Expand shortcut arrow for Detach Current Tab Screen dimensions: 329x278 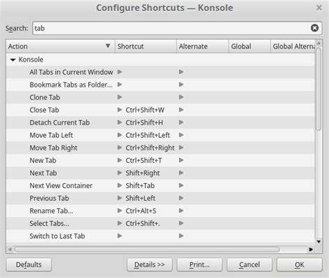pos(119,123)
